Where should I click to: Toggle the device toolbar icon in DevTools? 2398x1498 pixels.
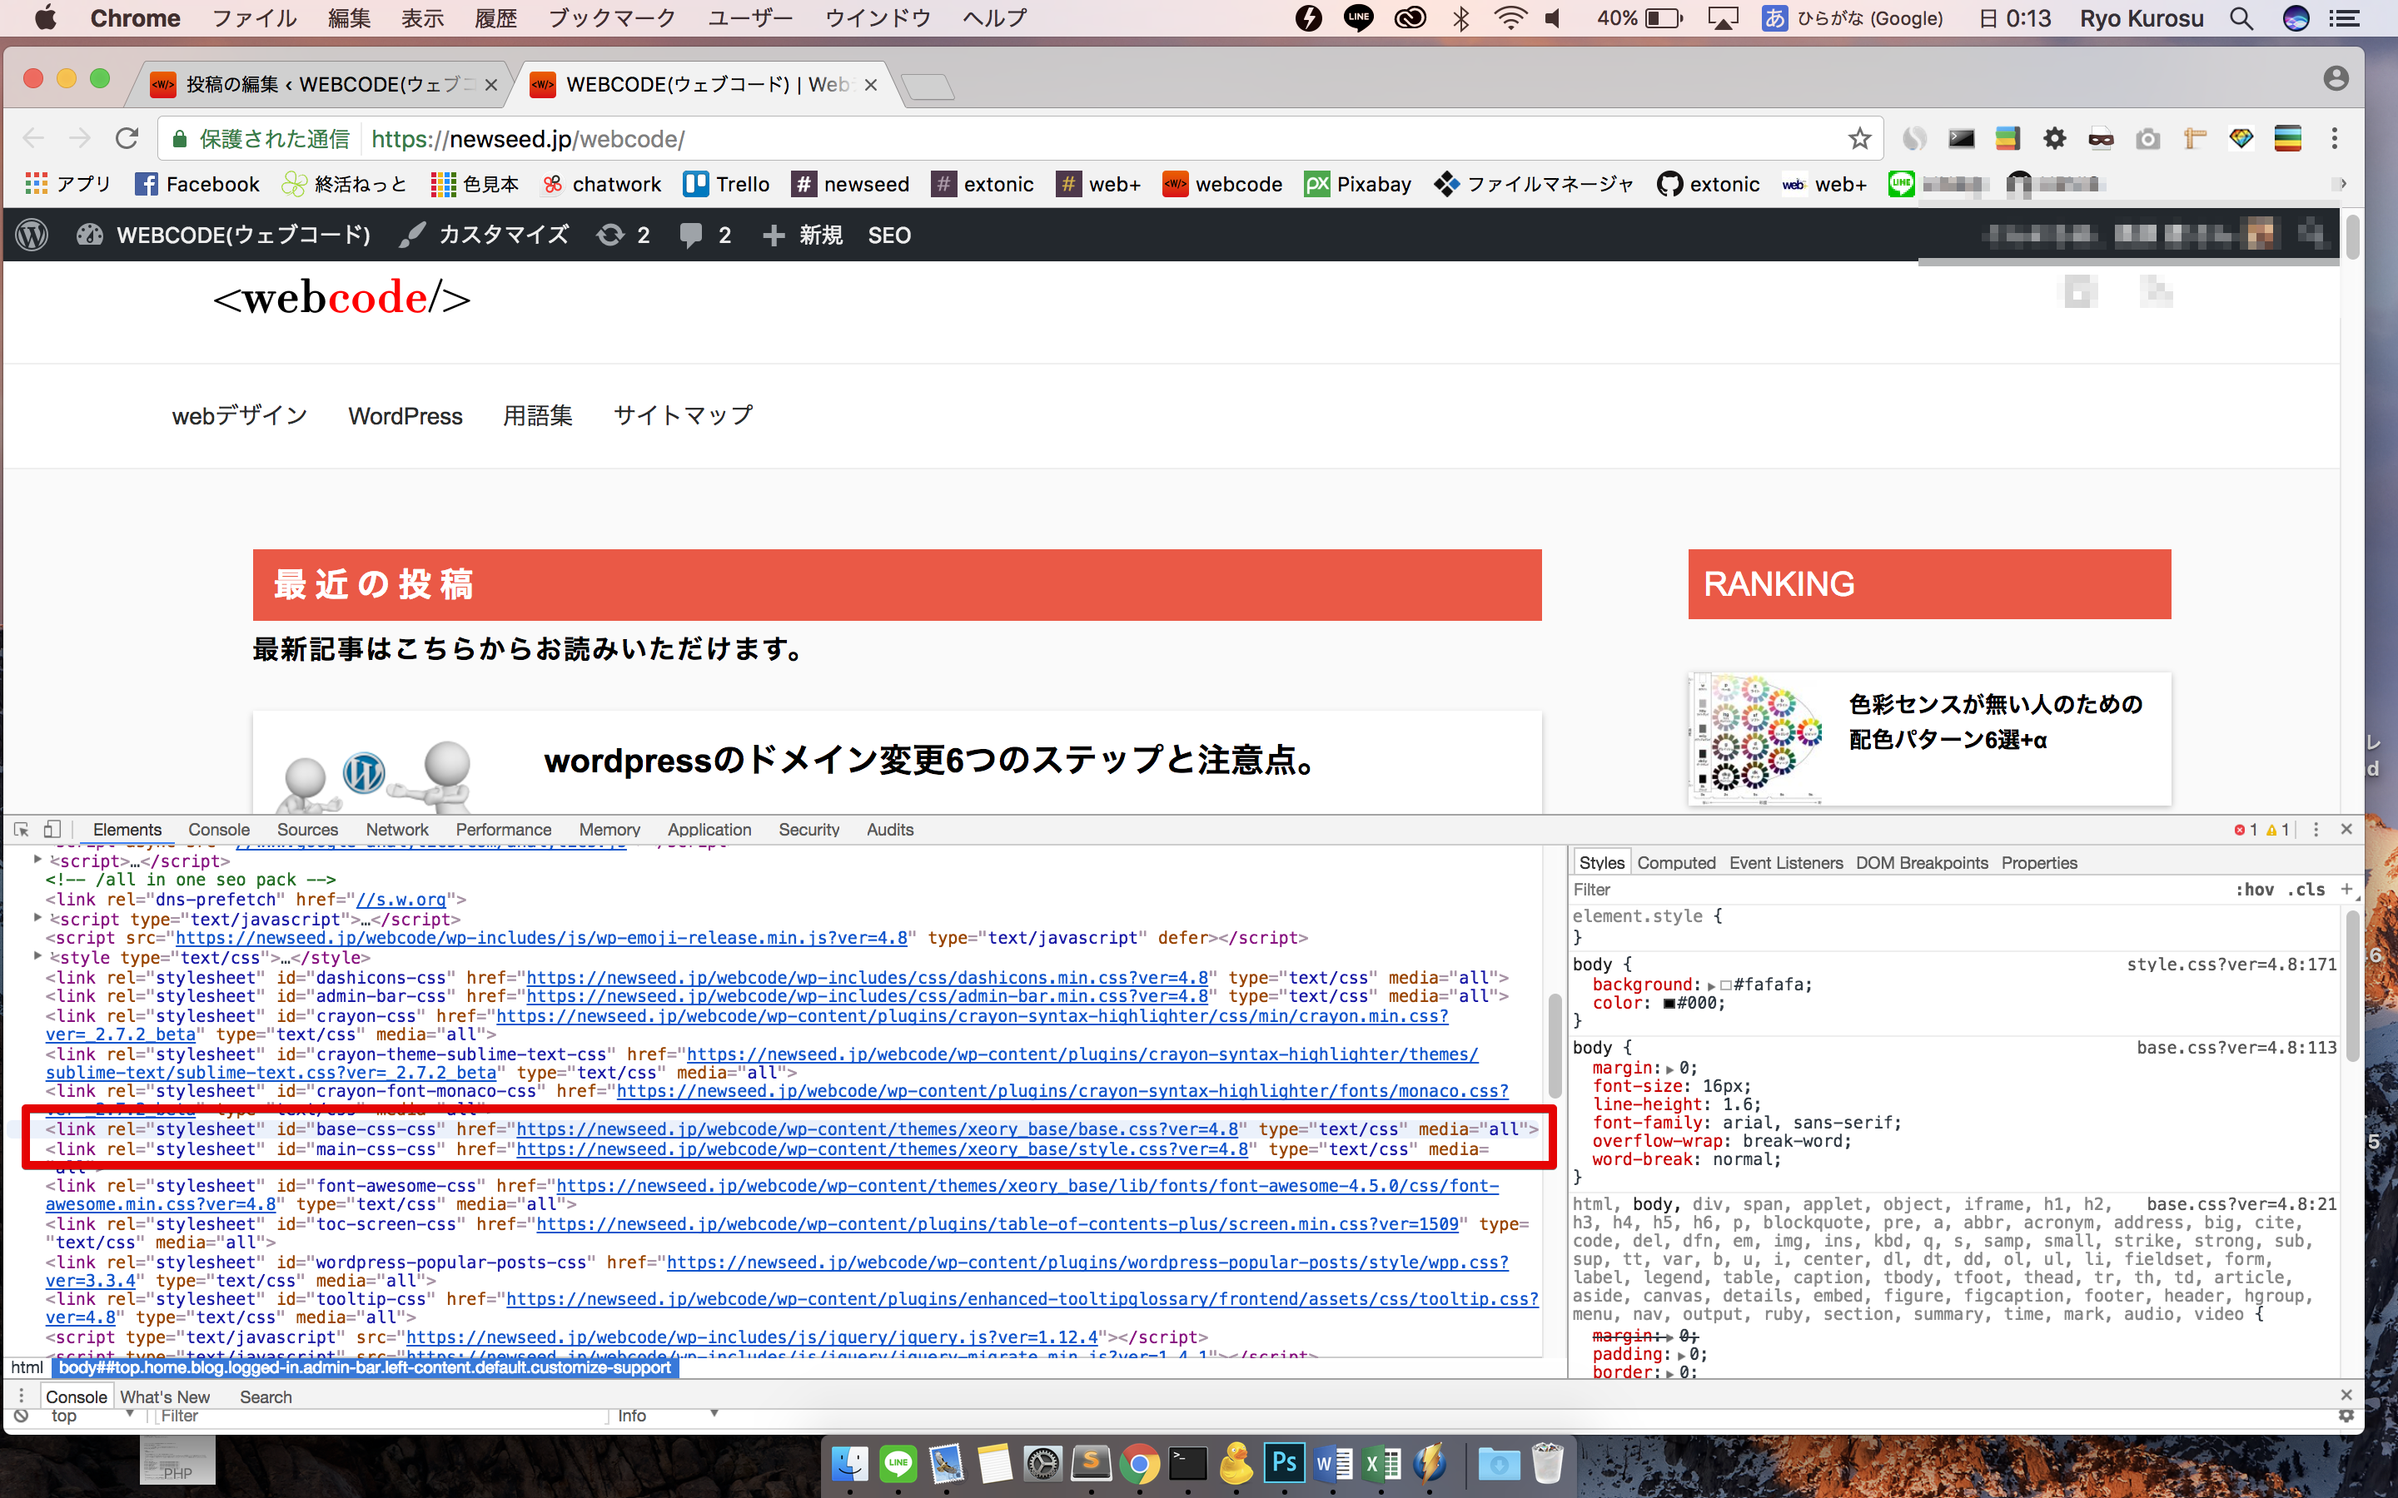52,829
